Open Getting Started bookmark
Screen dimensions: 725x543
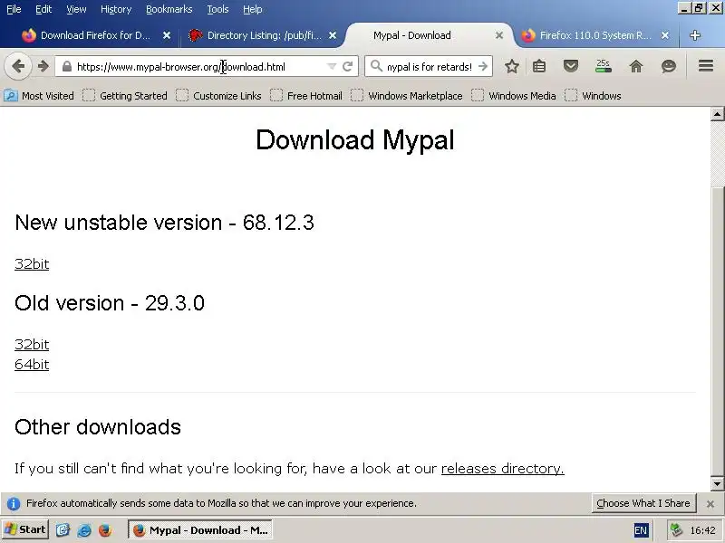pyautogui.click(x=125, y=96)
